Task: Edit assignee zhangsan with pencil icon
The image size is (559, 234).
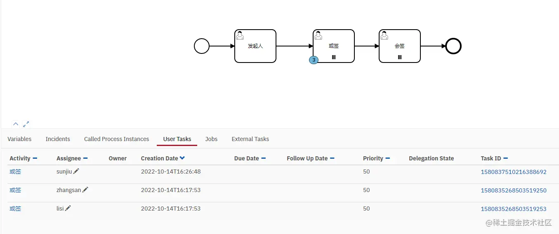Action: point(85,190)
